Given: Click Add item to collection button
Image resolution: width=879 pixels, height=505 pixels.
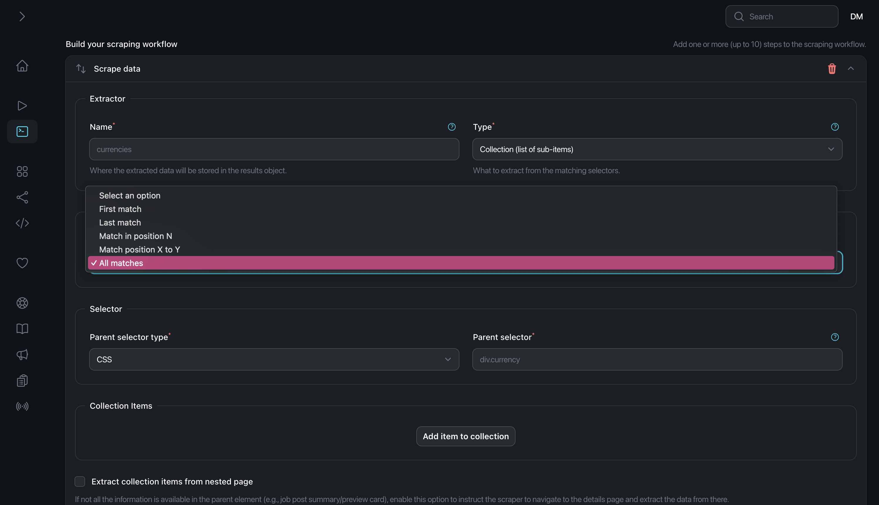Looking at the screenshot, I should tap(465, 436).
